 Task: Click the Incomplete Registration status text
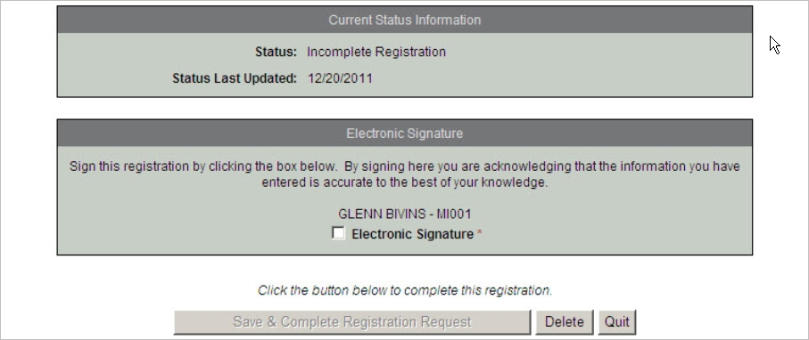[x=376, y=52]
